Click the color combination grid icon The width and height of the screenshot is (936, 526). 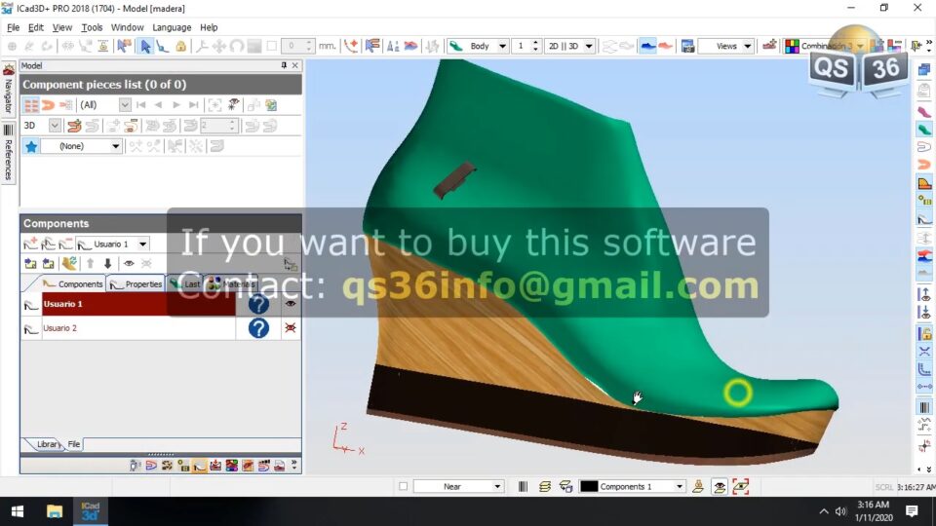click(792, 46)
